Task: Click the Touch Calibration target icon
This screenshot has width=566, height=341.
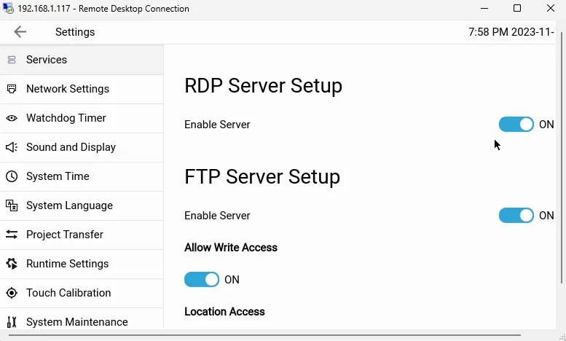Action: pyautogui.click(x=12, y=293)
